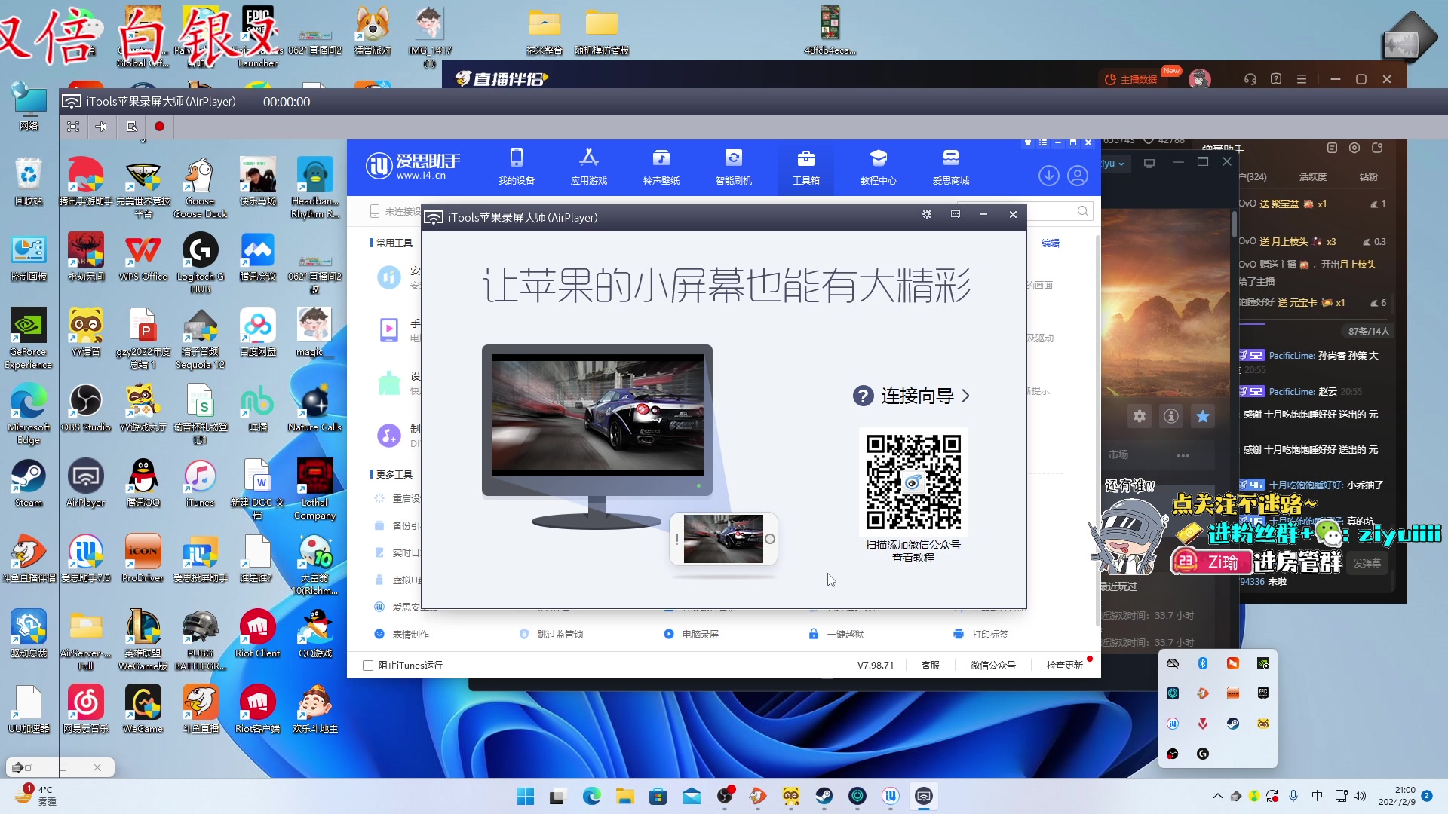The width and height of the screenshot is (1448, 814).
Task: Open the 爱思助手7.0 desktop icon
Action: (86, 558)
